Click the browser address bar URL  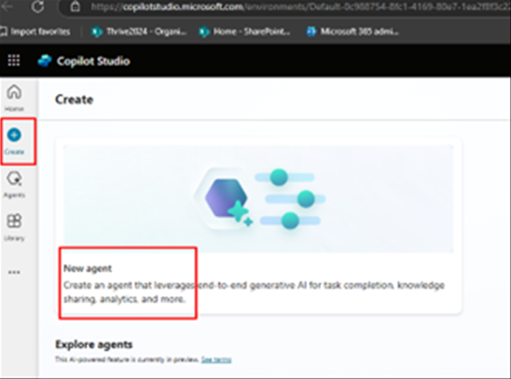pos(300,6)
